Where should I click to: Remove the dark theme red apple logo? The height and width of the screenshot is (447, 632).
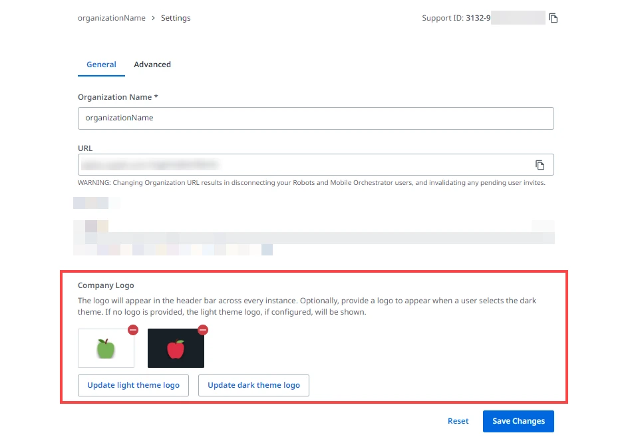click(x=203, y=330)
